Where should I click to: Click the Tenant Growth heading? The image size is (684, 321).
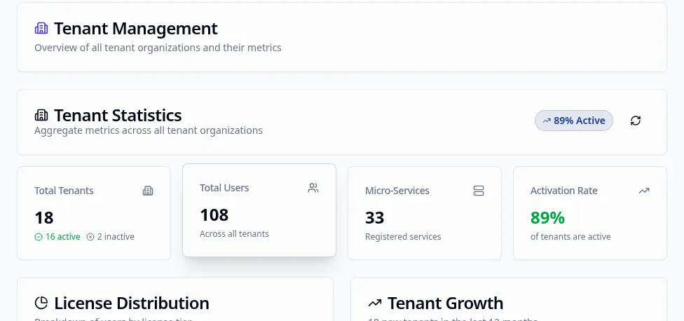point(446,303)
